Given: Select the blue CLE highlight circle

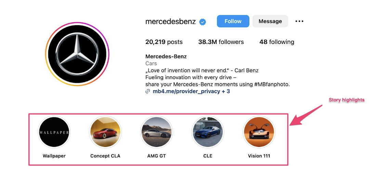Looking at the screenshot, I should click(208, 132).
